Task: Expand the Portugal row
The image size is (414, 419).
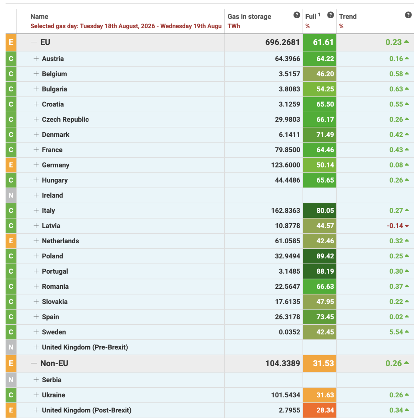Action: (36, 271)
